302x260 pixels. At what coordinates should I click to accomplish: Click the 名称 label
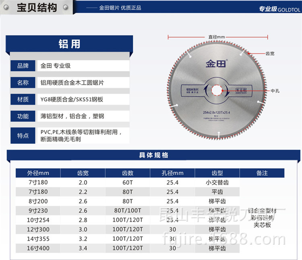pos(23,83)
